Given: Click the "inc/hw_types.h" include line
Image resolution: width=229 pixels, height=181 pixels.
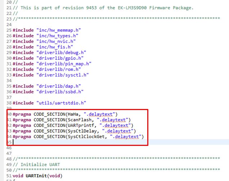Looking at the screenshot, I should (x=45, y=36).
